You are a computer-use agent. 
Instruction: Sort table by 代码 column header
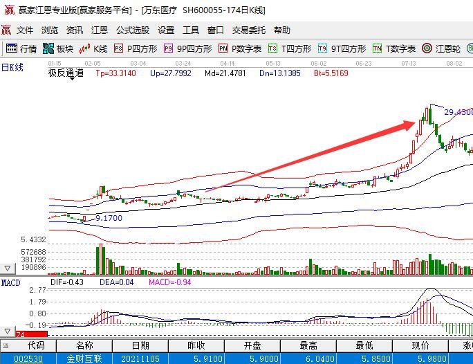36,345
